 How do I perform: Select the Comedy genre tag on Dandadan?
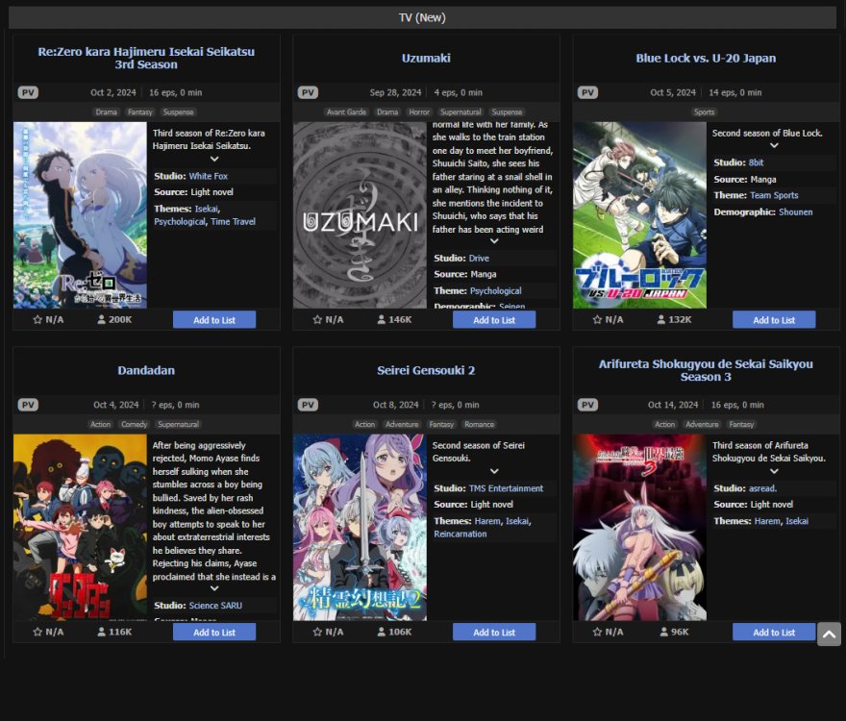coord(135,425)
